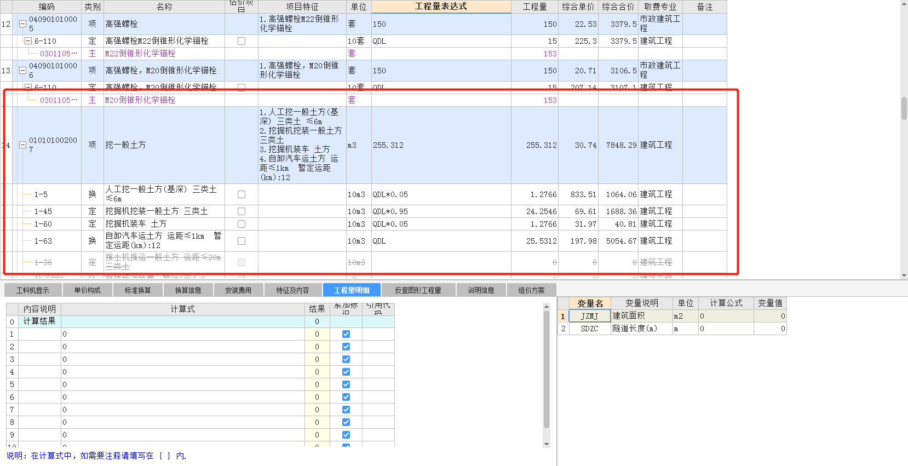This screenshot has width=908, height=466.
Task: Select code 1-63 row item
Action: pos(43,241)
